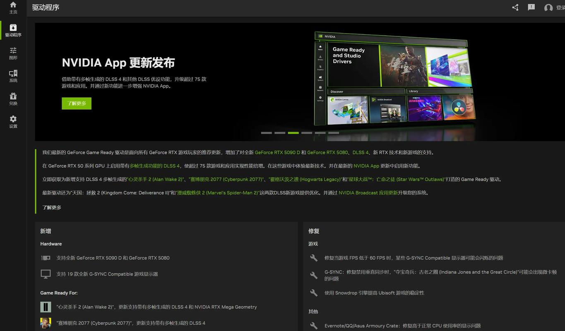Go to fourth carousel slide indicator
565x331 pixels.
[x=307, y=133]
